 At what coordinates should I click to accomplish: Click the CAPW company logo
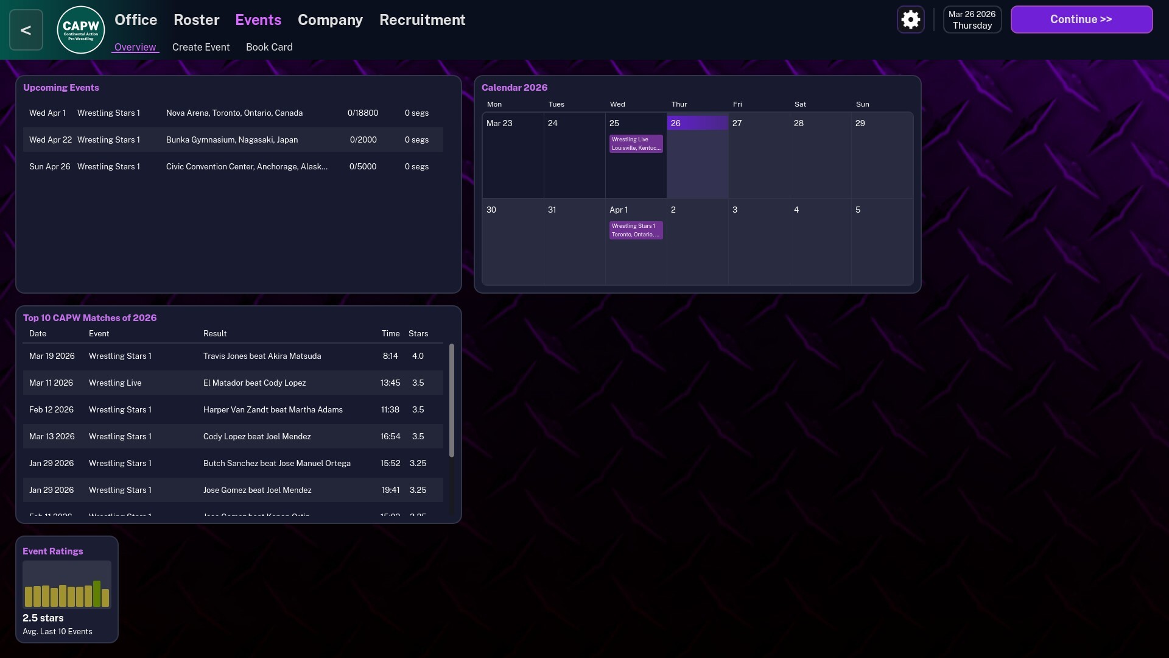coord(81,30)
